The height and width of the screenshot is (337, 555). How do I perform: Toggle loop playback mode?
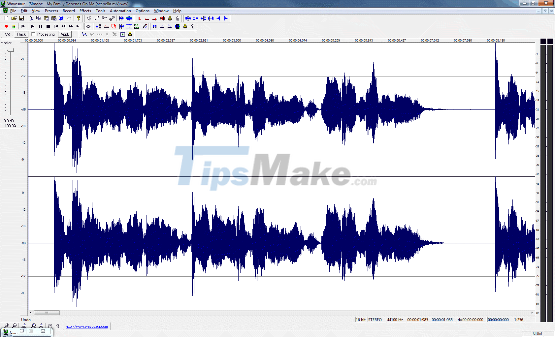88,26
